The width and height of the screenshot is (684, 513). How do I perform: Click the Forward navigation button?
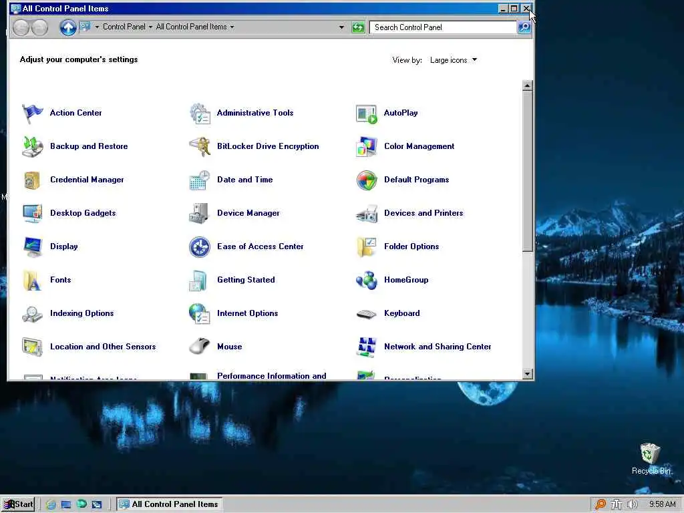tap(39, 27)
